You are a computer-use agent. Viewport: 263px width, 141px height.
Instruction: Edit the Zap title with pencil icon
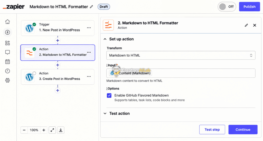coord(91,7)
